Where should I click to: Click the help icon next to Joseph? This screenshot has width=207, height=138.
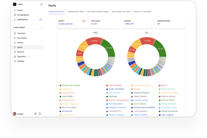tap(35, 114)
